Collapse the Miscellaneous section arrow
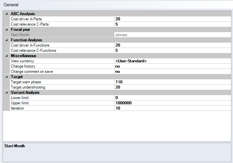This screenshot has height=163, width=233. pyautogui.click(x=7, y=56)
